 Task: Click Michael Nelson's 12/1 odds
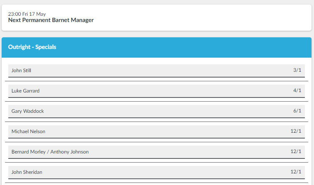coord(296,131)
